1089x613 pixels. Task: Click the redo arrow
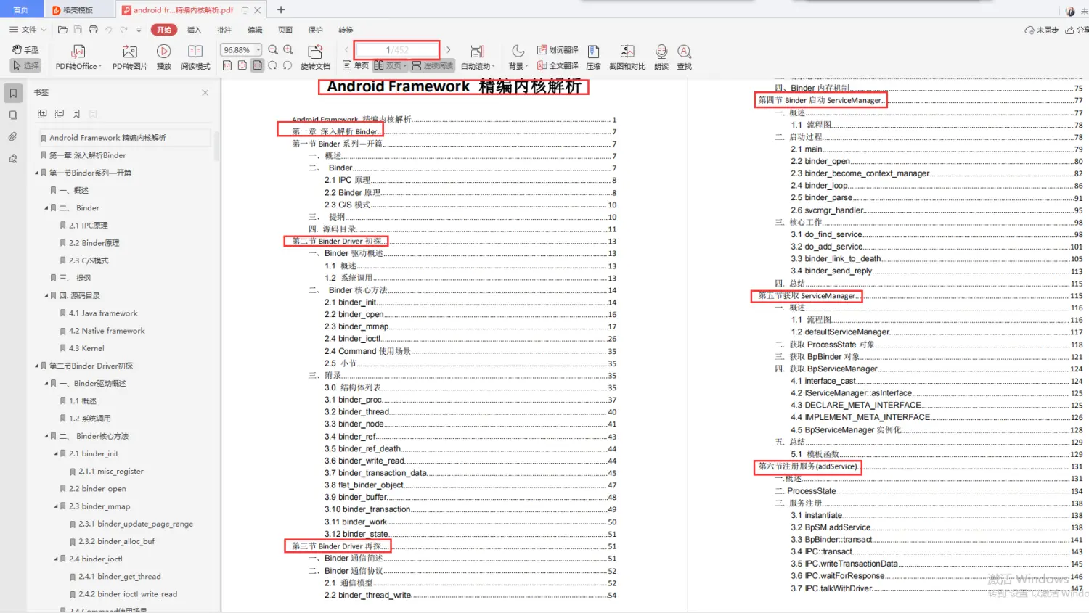123,30
